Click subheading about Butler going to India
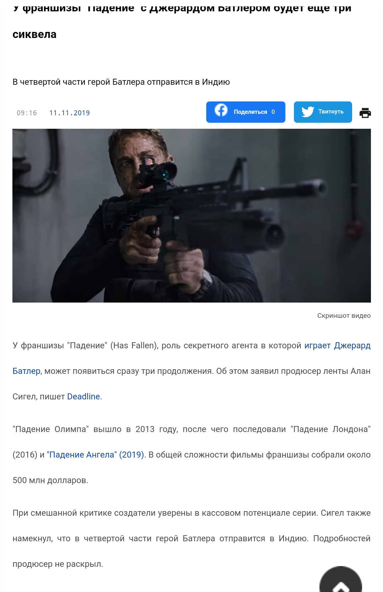 click(121, 82)
